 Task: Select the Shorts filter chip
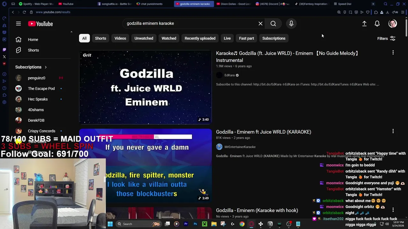click(100, 38)
